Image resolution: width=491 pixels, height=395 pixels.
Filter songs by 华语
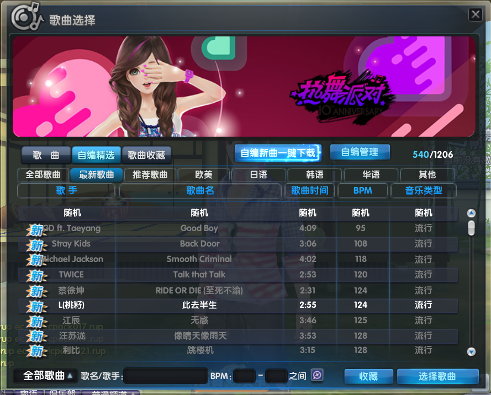tap(371, 174)
